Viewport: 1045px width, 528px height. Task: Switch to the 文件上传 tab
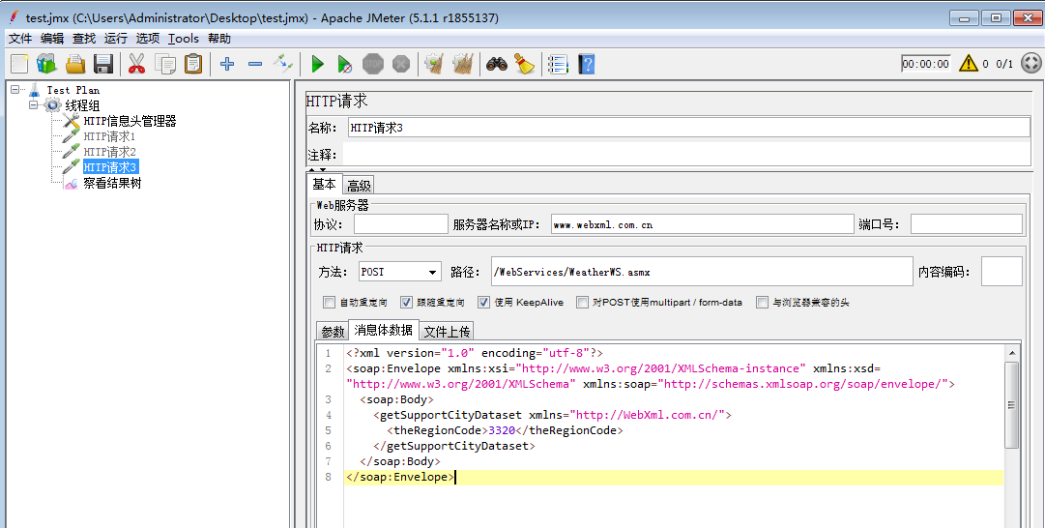click(447, 331)
